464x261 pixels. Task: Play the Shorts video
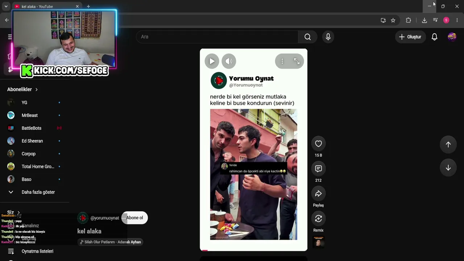coord(212,61)
